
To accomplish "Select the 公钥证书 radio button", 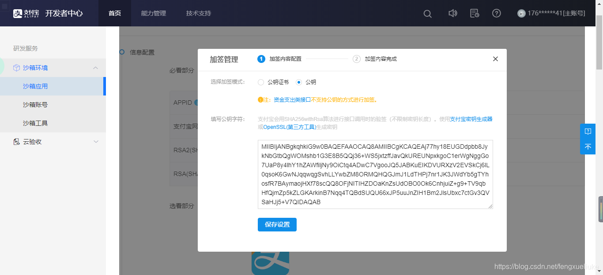I will pyautogui.click(x=261, y=82).
